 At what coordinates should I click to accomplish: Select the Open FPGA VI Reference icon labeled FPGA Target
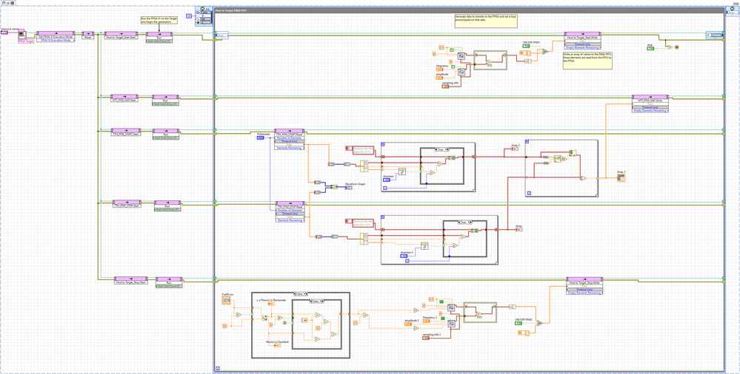pyautogui.click(x=22, y=35)
